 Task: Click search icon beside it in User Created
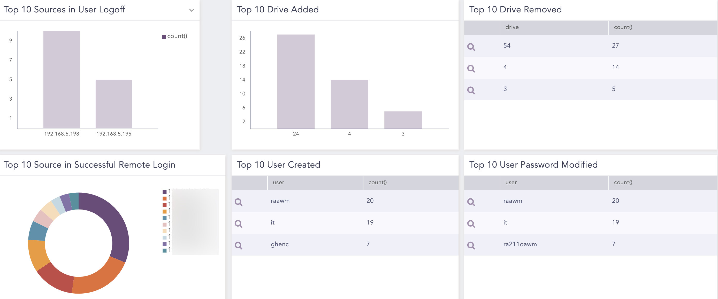pos(238,223)
